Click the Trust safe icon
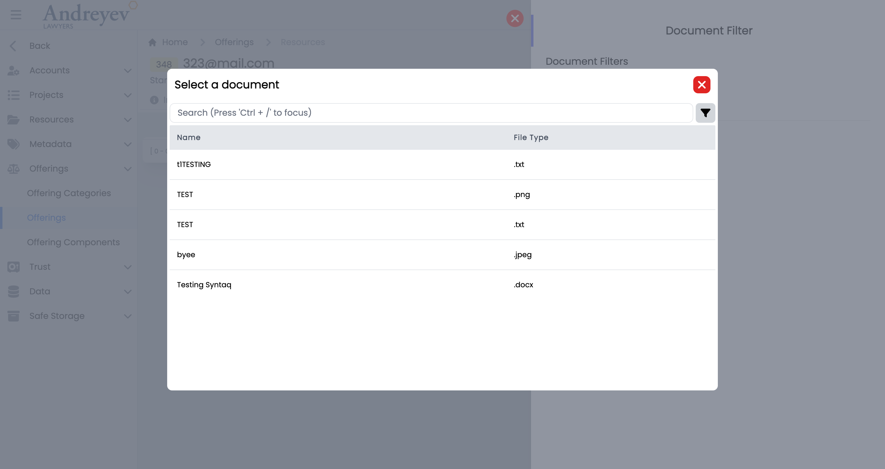The image size is (885, 469). click(14, 267)
